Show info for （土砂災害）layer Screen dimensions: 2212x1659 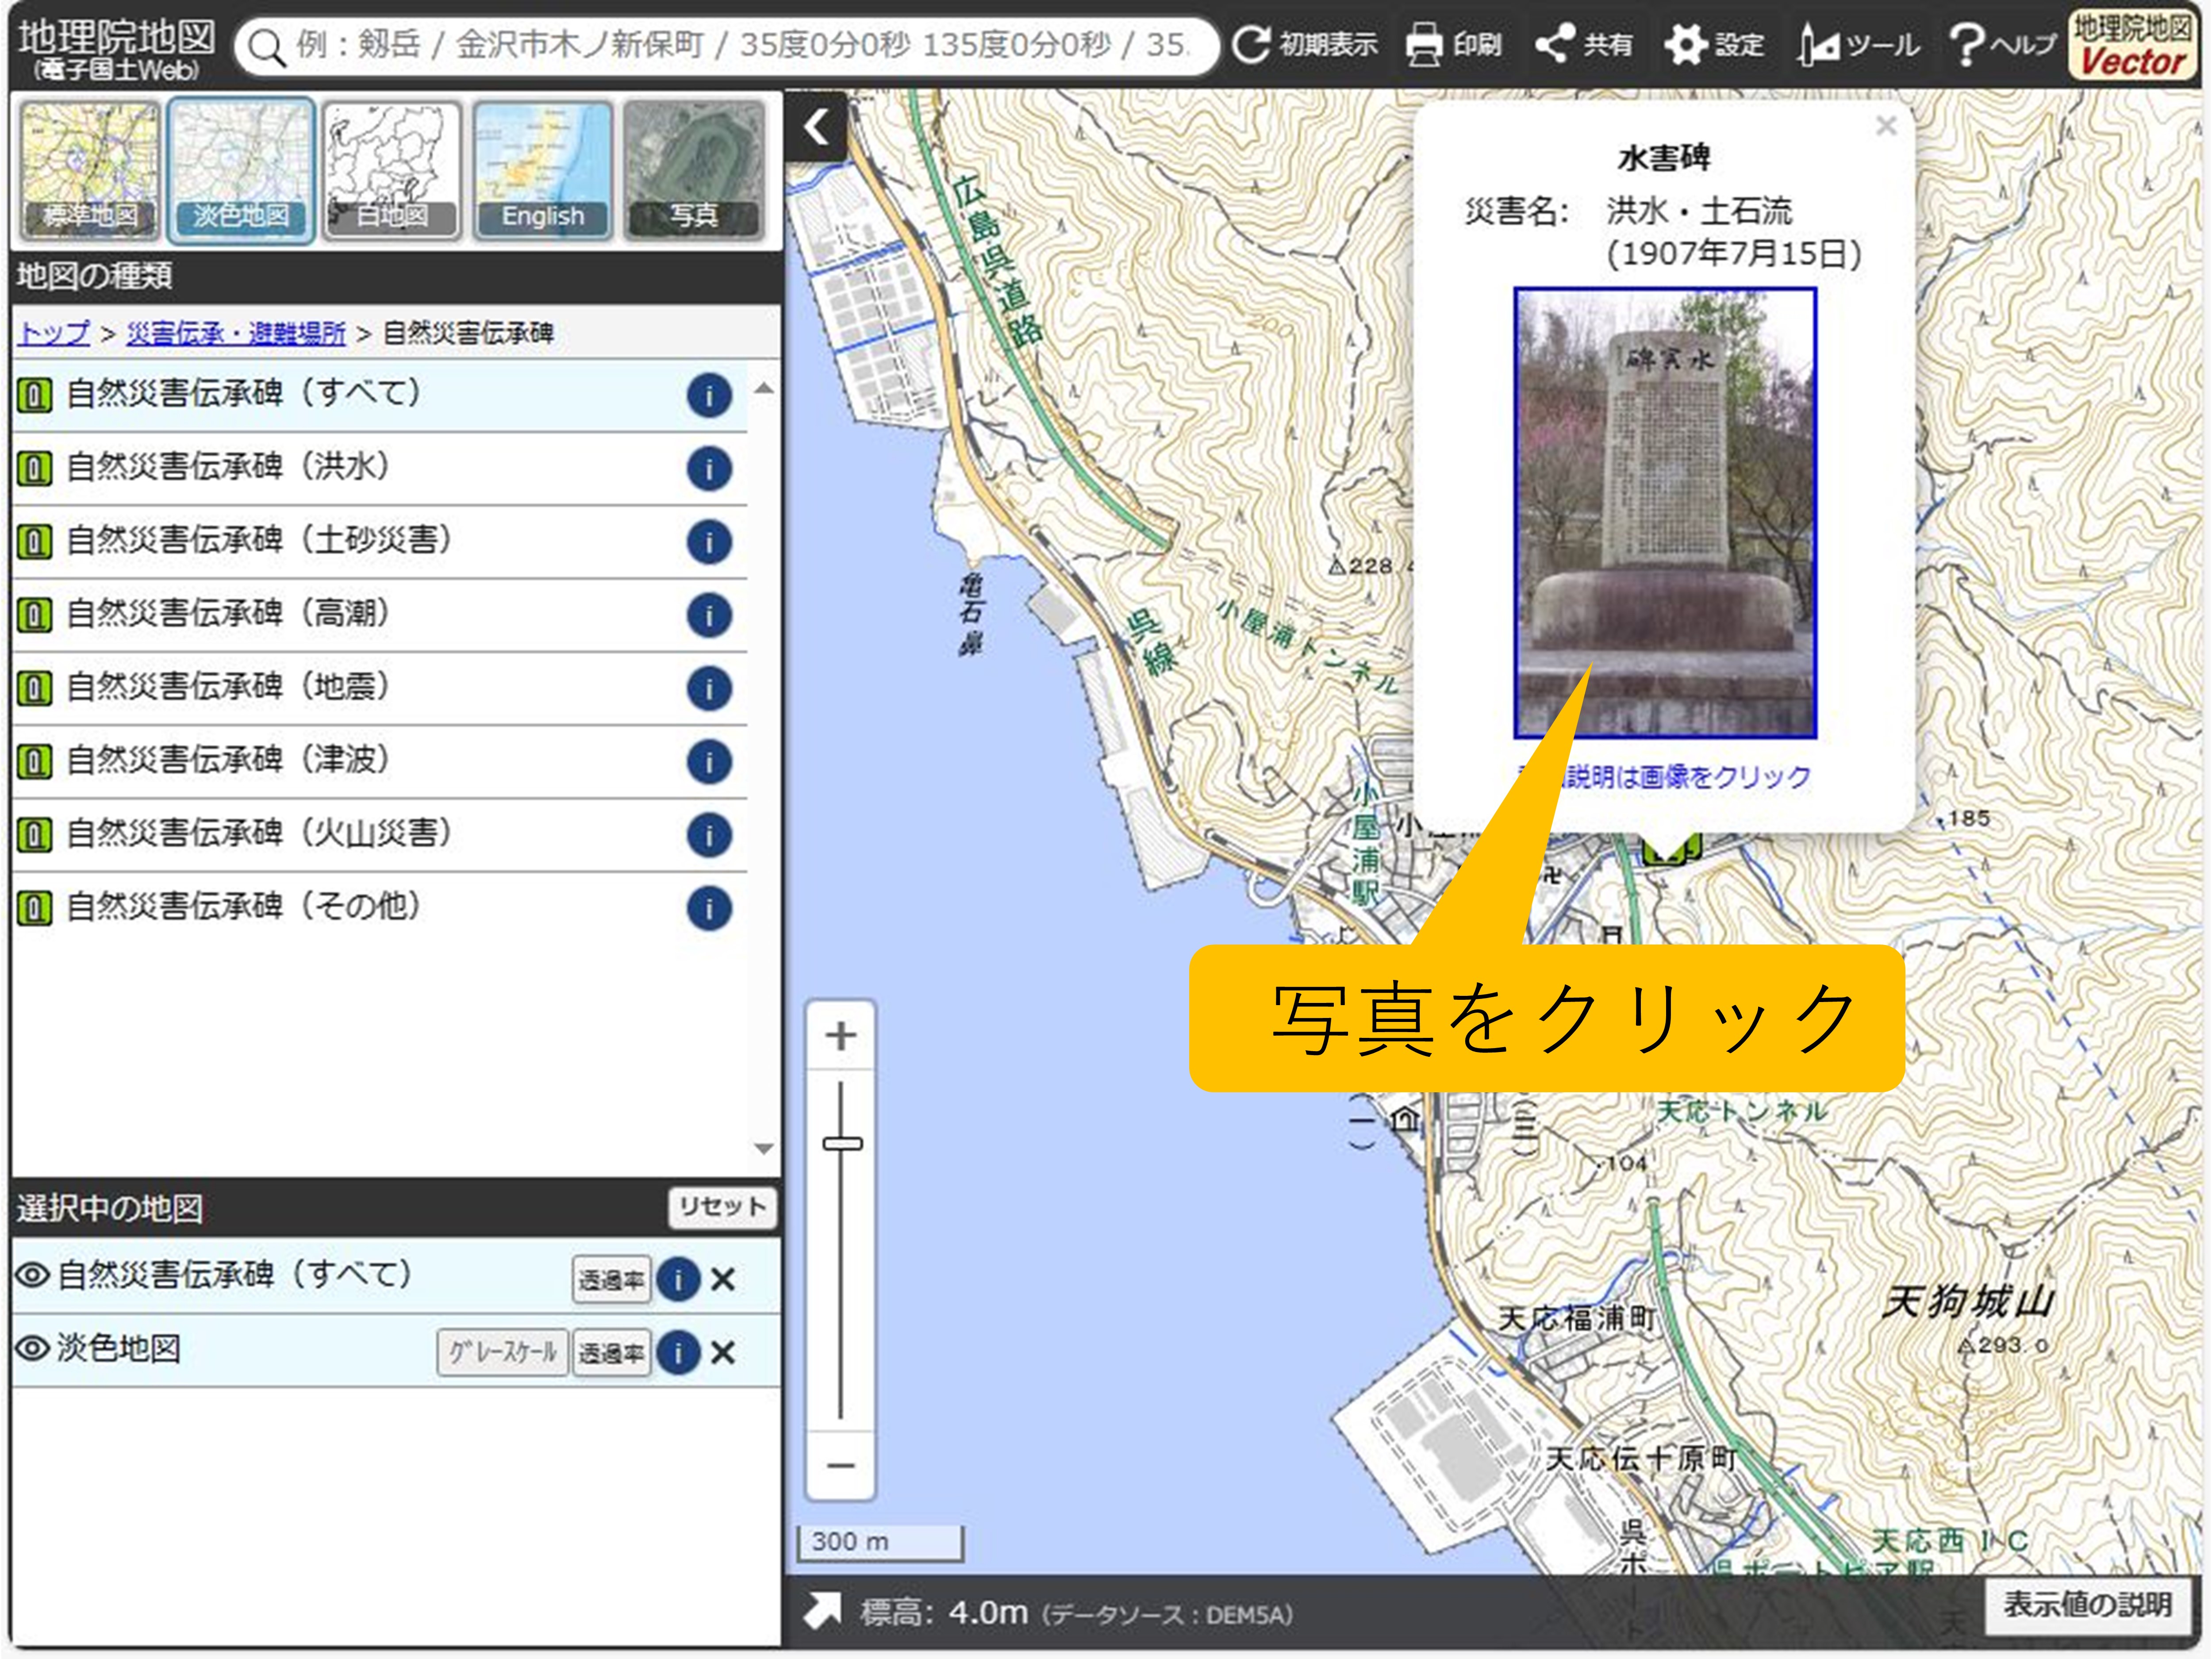point(709,542)
